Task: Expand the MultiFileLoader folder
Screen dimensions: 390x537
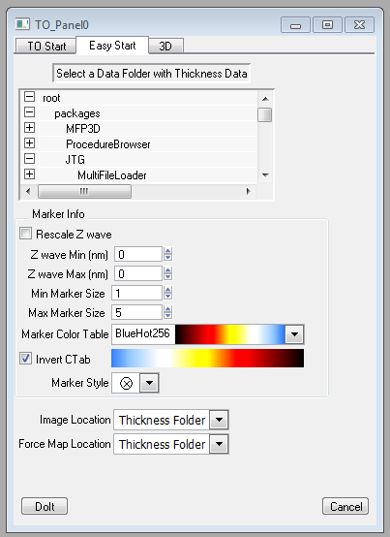Action: (29, 174)
